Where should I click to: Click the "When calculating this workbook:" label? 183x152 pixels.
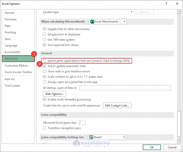click(x=63, y=21)
